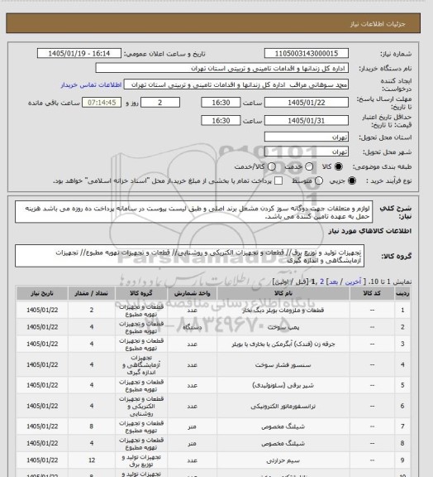Click the buyer organization name field
The width and height of the screenshot is (433, 477).
[222, 68]
